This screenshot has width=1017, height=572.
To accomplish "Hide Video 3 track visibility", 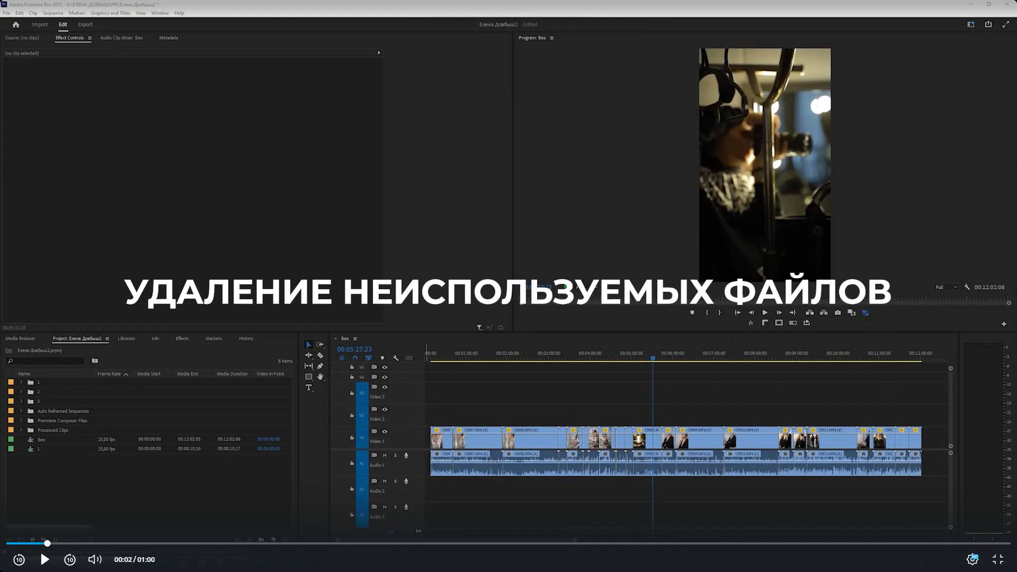I will coord(384,386).
